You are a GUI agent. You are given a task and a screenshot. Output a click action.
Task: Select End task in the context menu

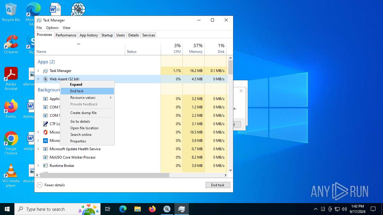87,91
